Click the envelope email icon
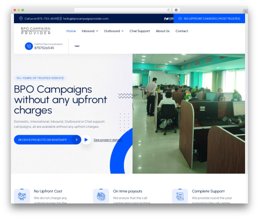Image resolution: width=259 pixels, height=219 pixels. click(60, 19)
